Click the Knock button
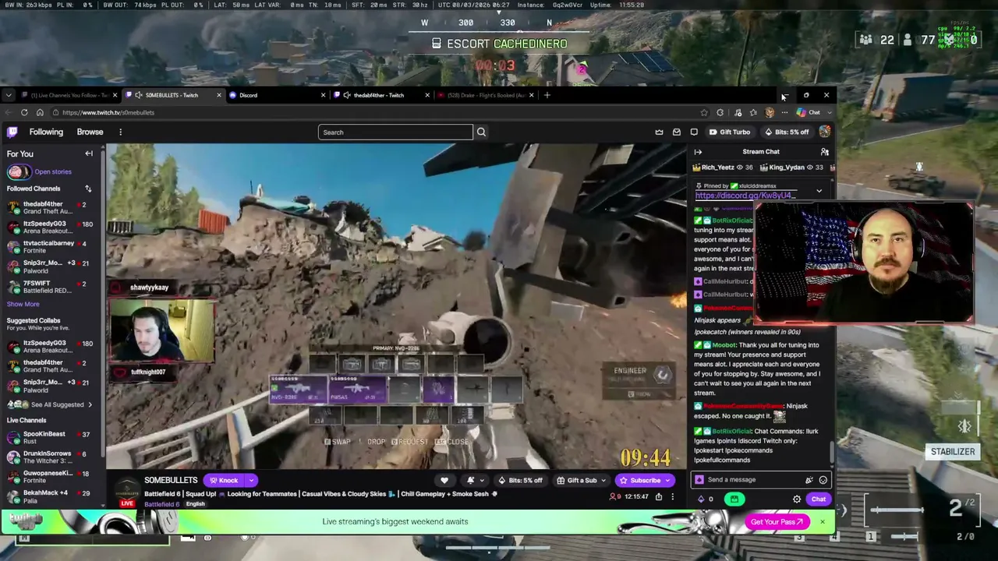This screenshot has height=561, width=998. tap(222, 480)
